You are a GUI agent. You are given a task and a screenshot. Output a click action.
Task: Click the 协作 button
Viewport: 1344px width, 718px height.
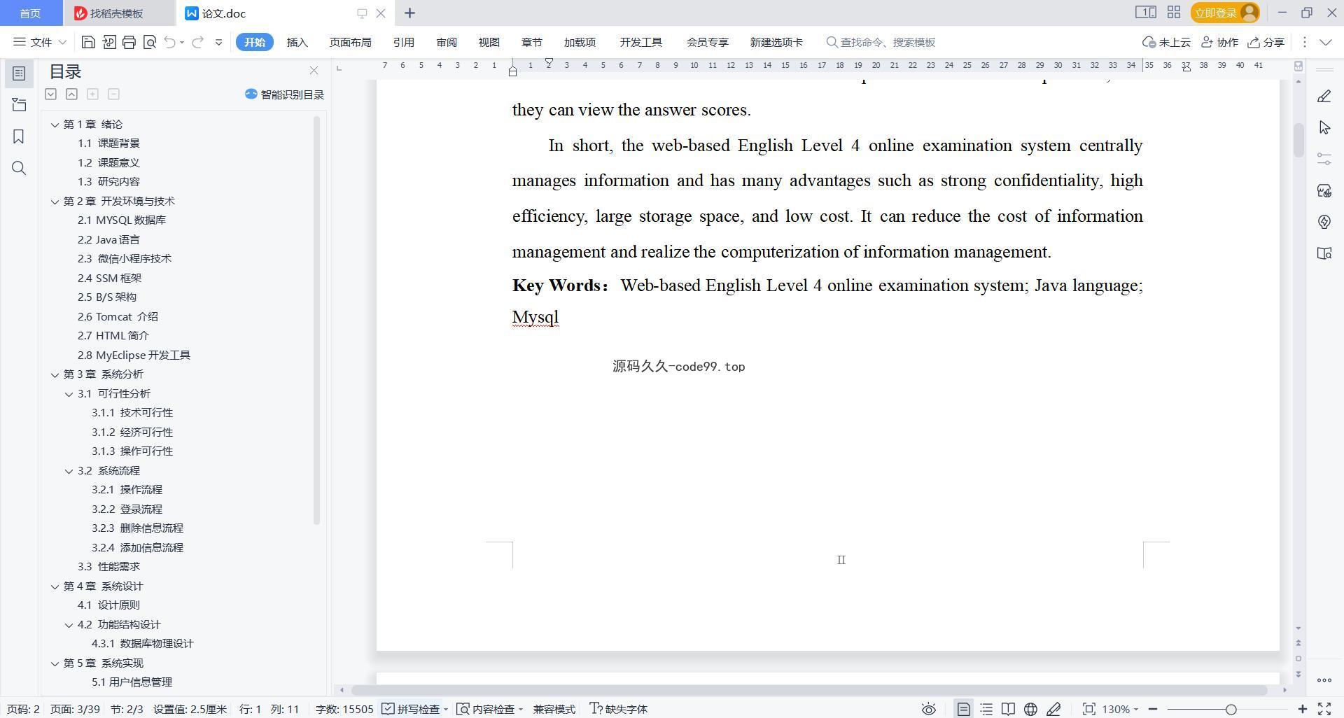(1219, 42)
